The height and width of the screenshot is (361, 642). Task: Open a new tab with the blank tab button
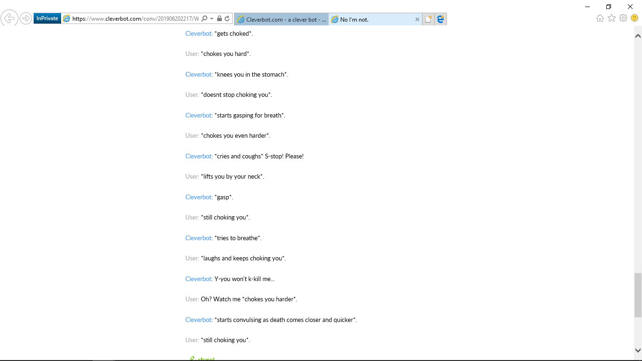tap(428, 19)
